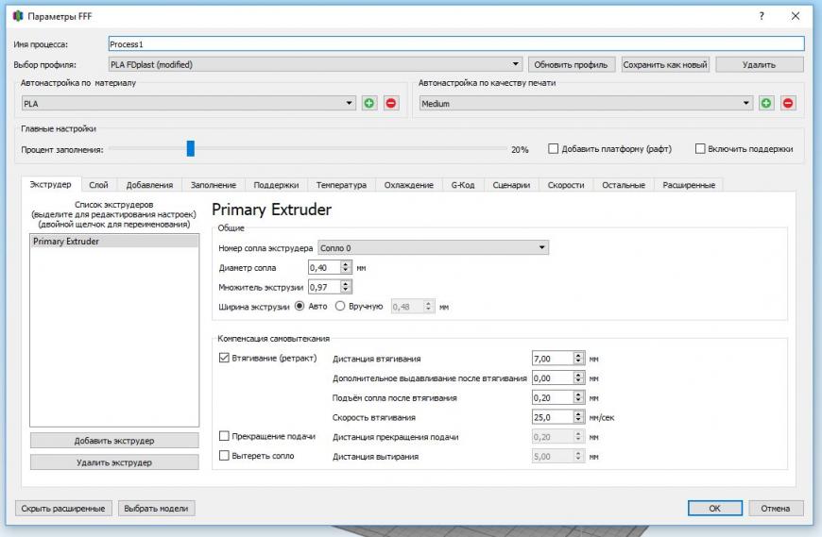Screen dimensions: 822x537
Task: Select Primary Extruder in extruder list
Action: point(114,242)
